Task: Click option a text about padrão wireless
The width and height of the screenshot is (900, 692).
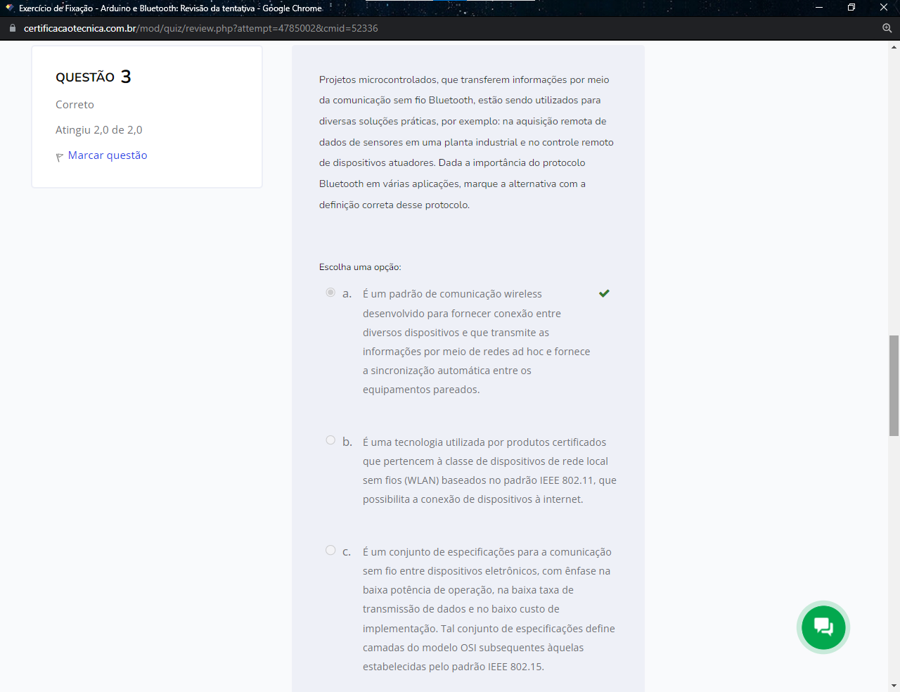Action: click(476, 342)
